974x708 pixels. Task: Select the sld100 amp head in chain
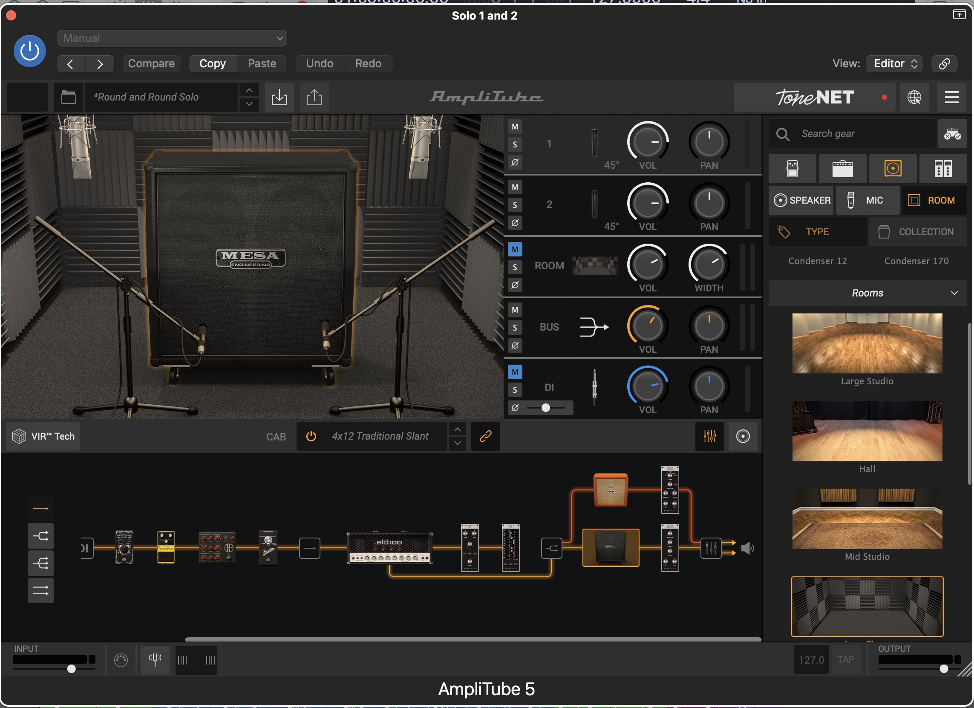click(389, 548)
